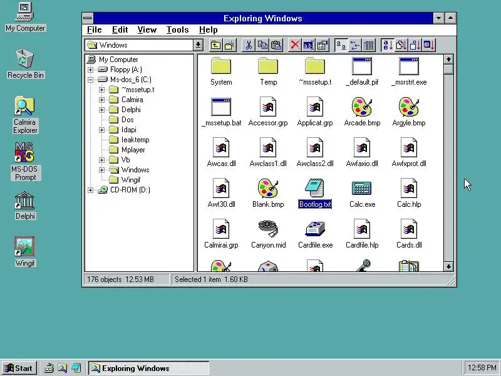The image size is (501, 376).
Task: Switch to Small Icons list view button
Action: tap(354, 45)
